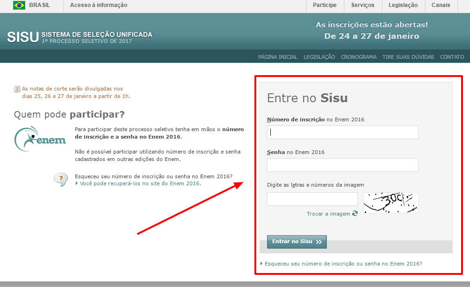Open the Cronograma page

click(x=359, y=57)
